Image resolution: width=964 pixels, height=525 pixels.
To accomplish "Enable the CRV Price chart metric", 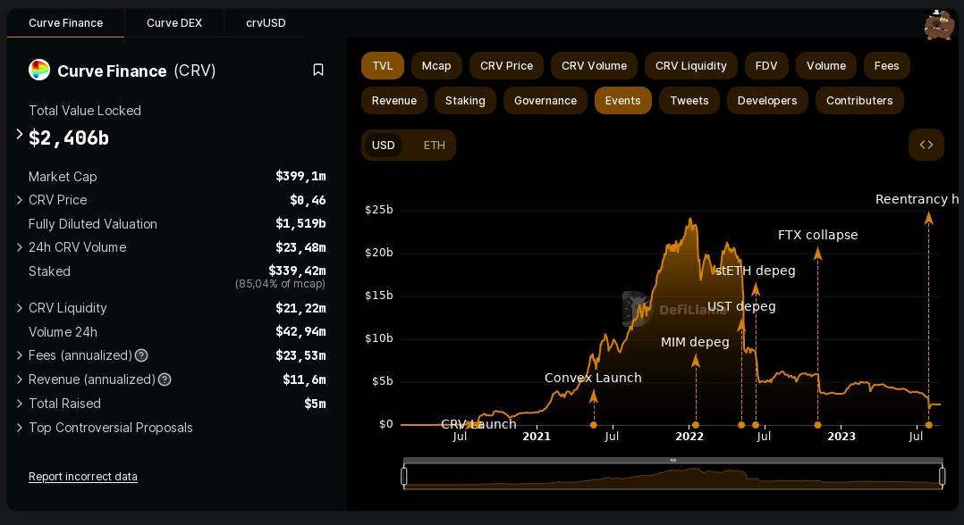I will pyautogui.click(x=506, y=66).
